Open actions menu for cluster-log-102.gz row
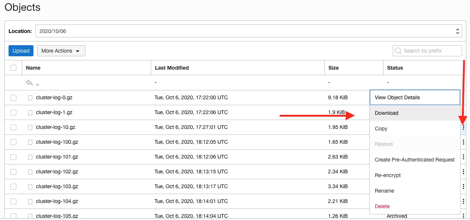The height and width of the screenshot is (220, 470). pos(464,172)
